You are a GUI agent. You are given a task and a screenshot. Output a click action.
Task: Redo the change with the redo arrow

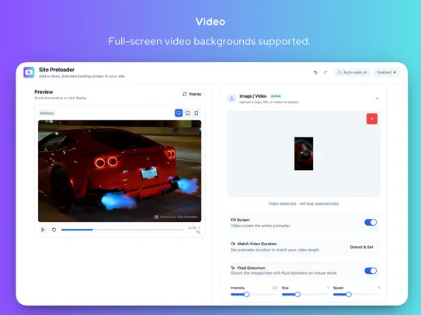coord(325,72)
